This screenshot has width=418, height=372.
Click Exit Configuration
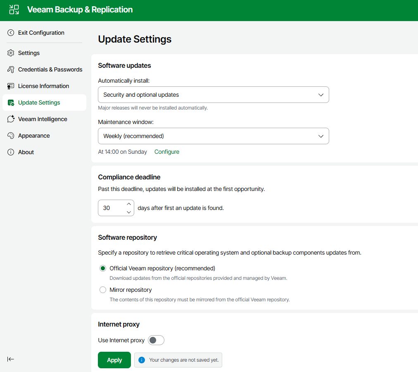pyautogui.click(x=41, y=33)
